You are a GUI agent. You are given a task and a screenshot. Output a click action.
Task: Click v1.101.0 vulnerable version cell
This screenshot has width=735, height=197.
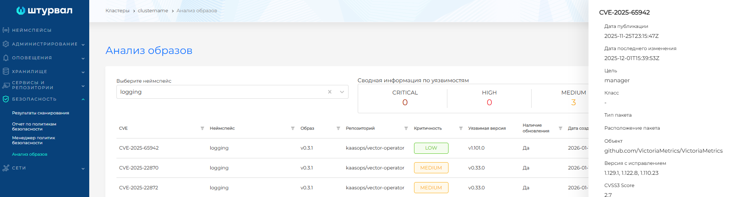pyautogui.click(x=476, y=148)
